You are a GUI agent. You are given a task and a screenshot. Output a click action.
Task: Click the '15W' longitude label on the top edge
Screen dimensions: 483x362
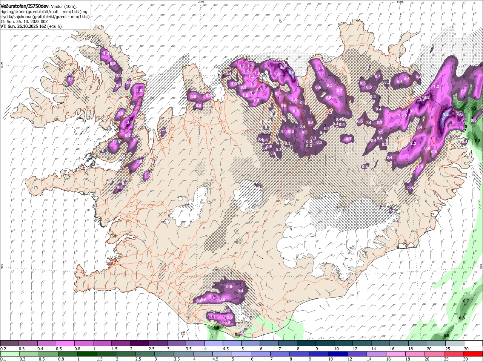(400, 2)
